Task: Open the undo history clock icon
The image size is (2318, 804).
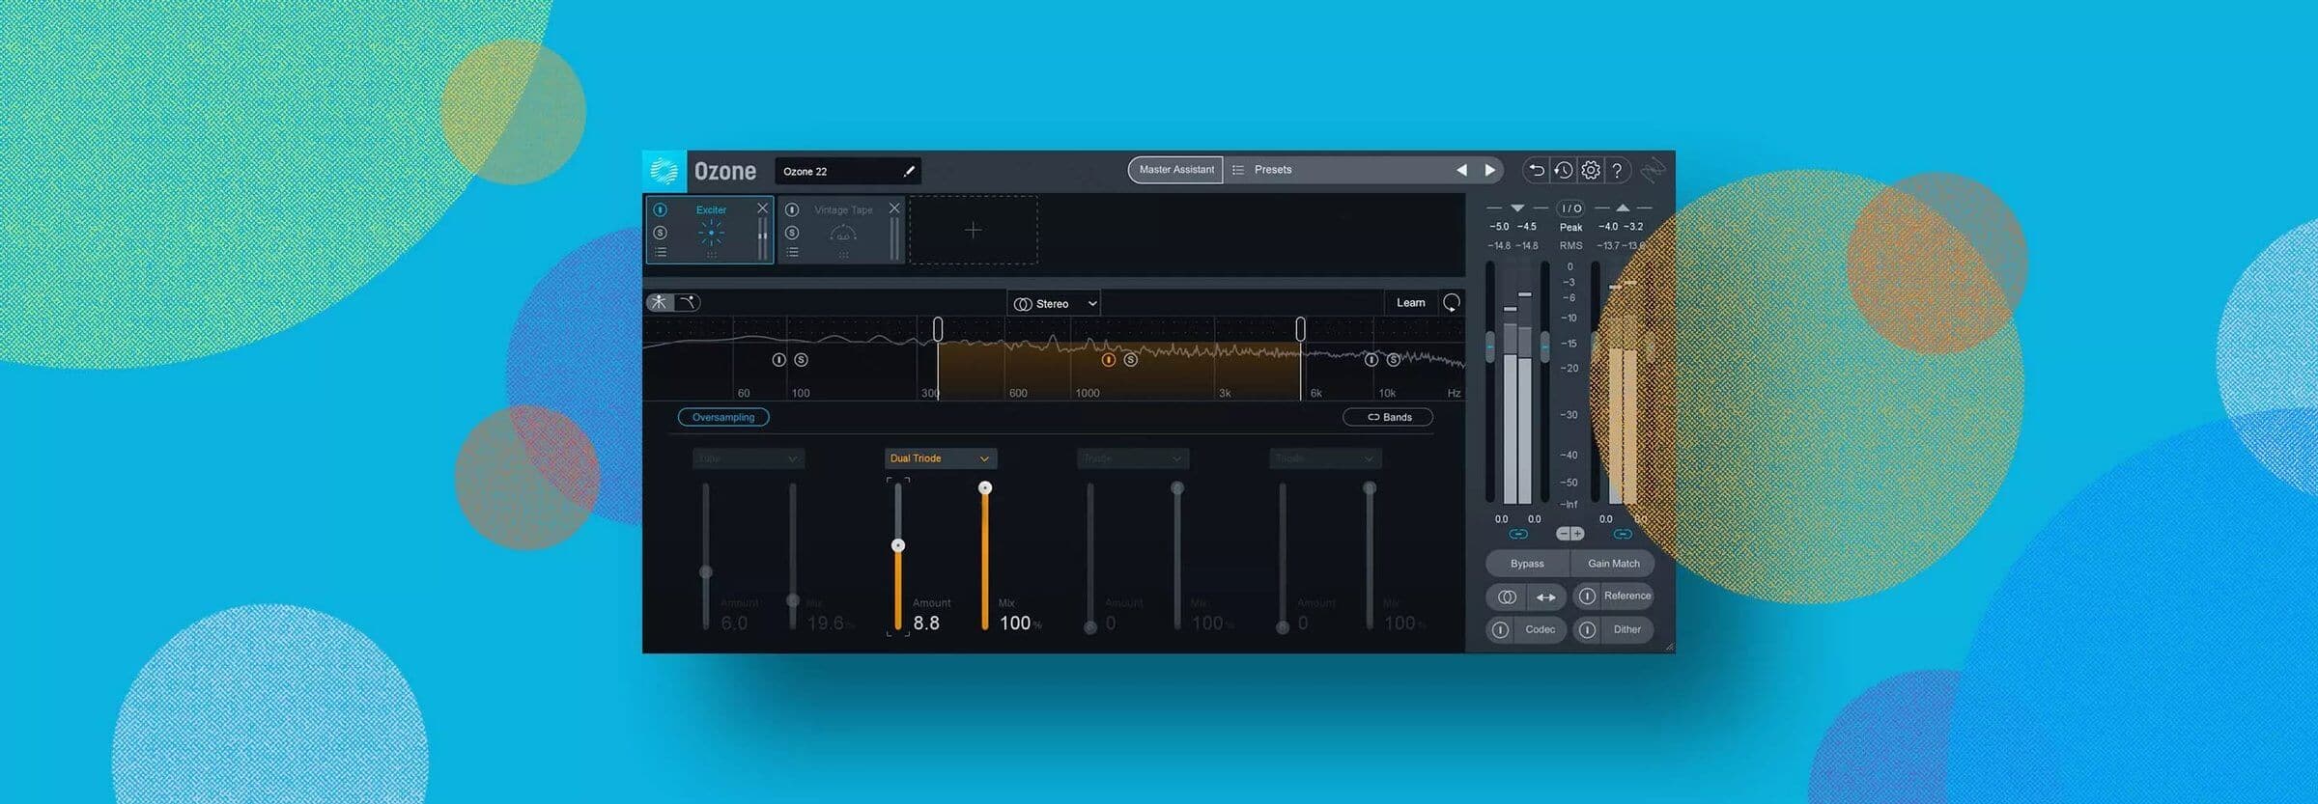Action: point(1564,170)
